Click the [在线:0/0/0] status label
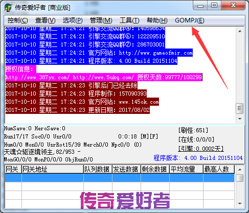 [x=196, y=139]
